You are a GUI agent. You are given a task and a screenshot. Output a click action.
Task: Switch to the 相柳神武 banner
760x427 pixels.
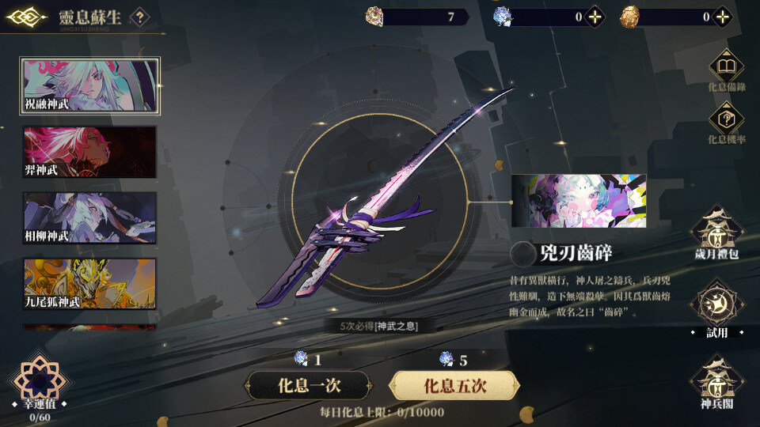click(89, 218)
